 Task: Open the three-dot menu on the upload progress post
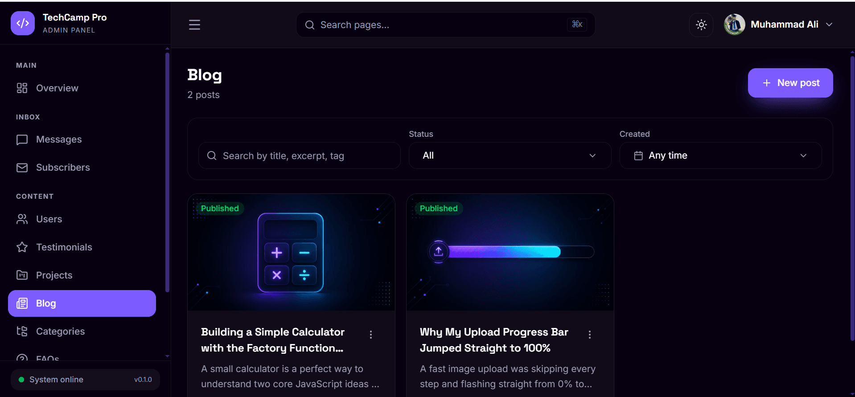pyautogui.click(x=590, y=335)
